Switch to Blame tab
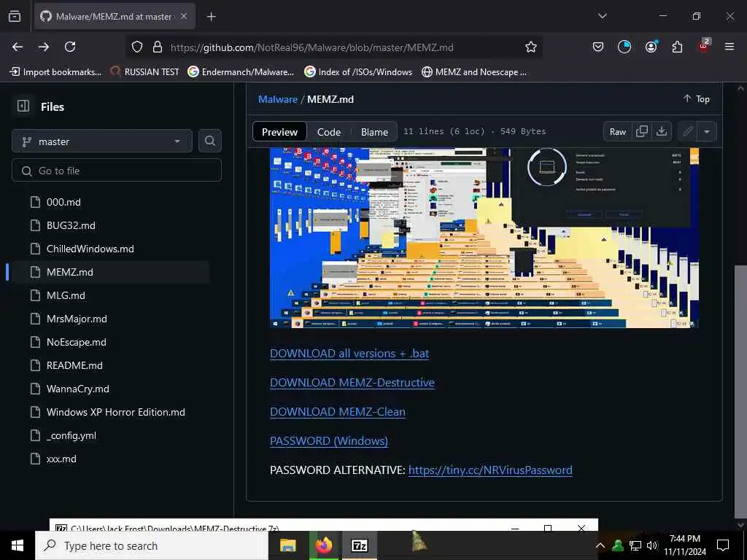The height and width of the screenshot is (560, 747). [x=374, y=132]
